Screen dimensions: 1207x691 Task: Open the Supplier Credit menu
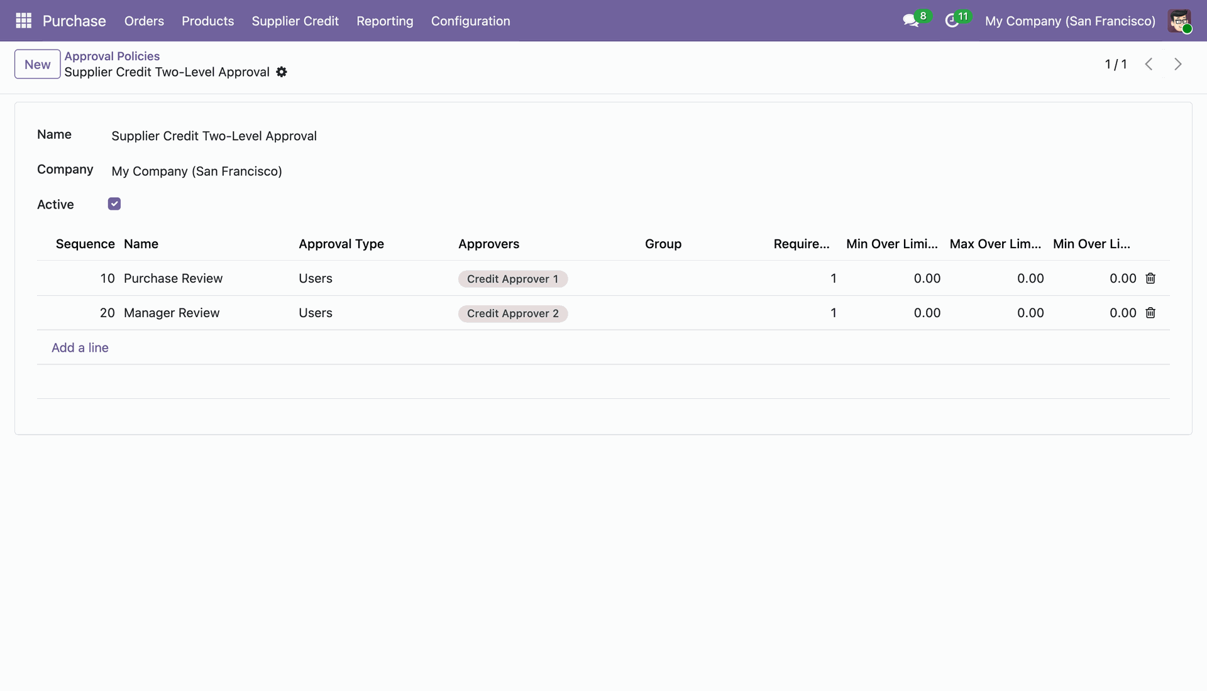click(x=295, y=21)
